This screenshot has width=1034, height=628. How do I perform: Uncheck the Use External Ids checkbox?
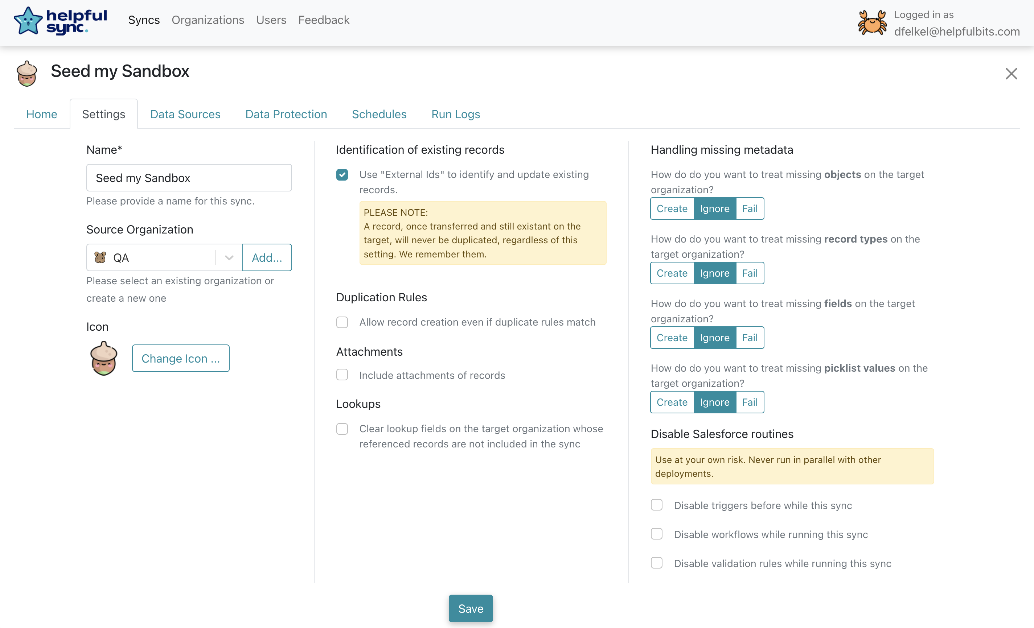click(342, 174)
